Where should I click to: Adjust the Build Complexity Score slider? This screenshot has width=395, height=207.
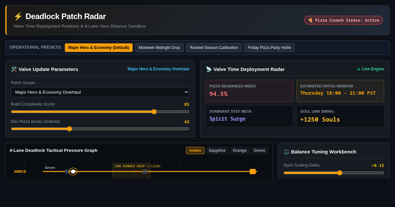[x=100, y=112]
